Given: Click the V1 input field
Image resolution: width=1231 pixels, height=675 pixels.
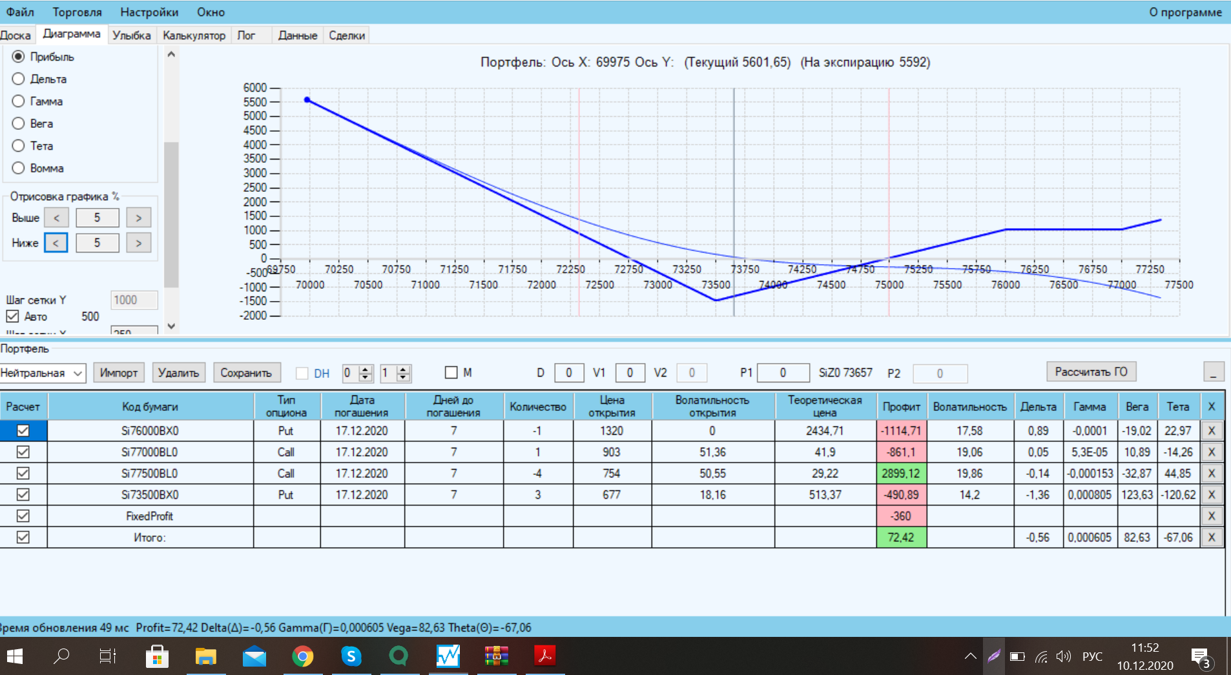Looking at the screenshot, I should click(x=630, y=373).
